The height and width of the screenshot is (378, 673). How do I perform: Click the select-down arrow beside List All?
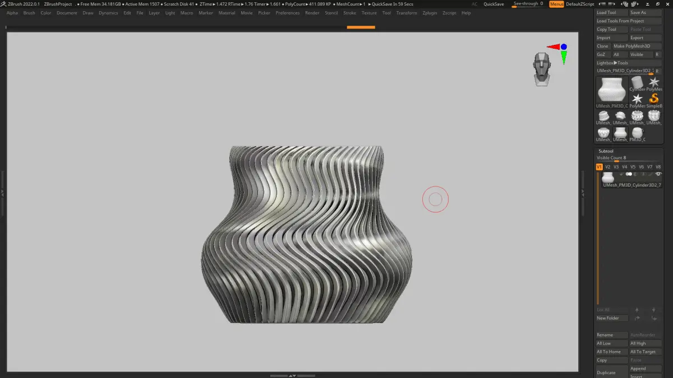click(654, 310)
